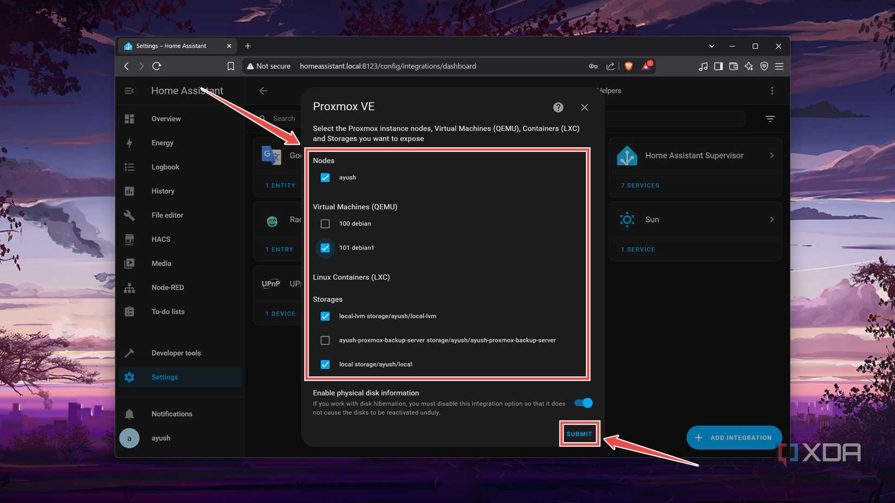Open HACS store icon
The image size is (895, 503).
pyautogui.click(x=129, y=240)
